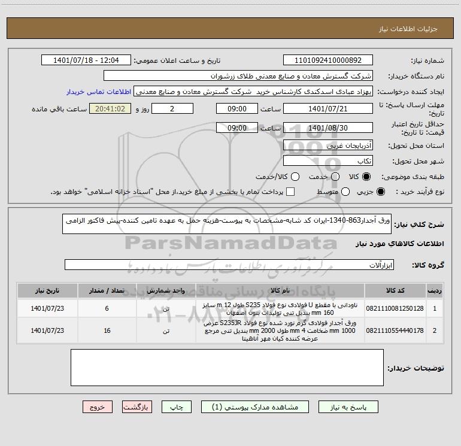This screenshot has width=461, height=446.
Task: Click the ردیف column header
Action: pos(435,290)
